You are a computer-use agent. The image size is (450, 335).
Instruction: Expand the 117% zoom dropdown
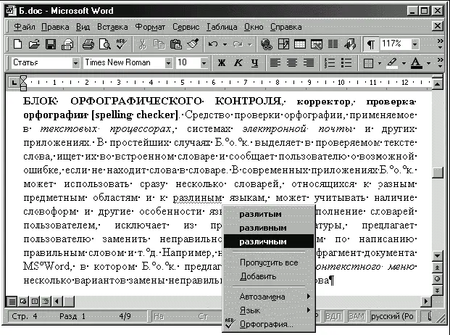coord(414,44)
